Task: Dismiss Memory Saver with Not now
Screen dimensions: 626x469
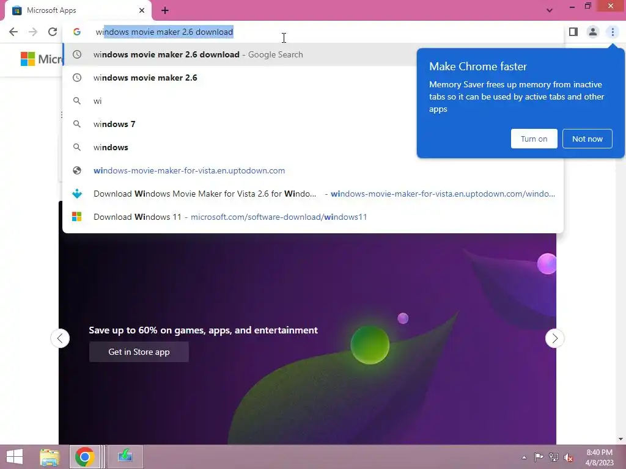Action: [587, 139]
